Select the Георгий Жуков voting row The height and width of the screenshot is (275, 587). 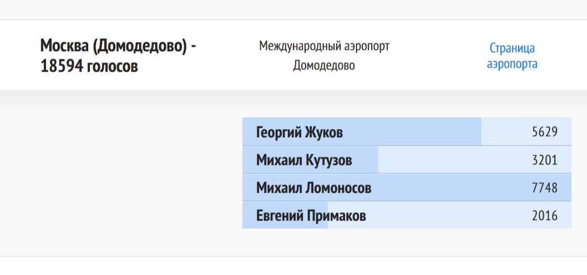[x=407, y=132]
